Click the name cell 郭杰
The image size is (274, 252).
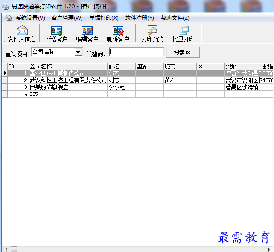(x=122, y=73)
